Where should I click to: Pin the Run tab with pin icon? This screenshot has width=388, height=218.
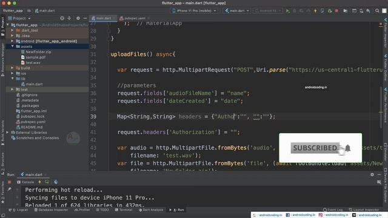tap(9, 189)
